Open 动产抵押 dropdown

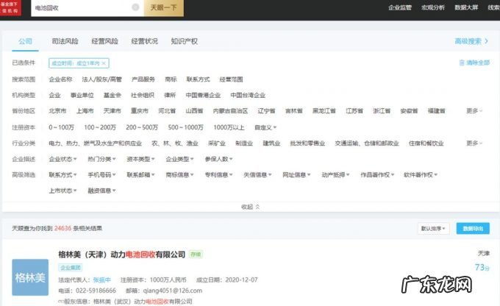(335, 174)
